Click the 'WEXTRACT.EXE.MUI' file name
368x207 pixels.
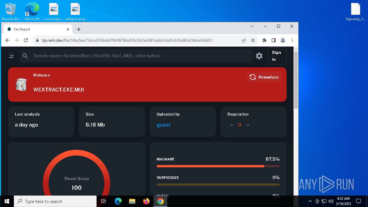(x=59, y=89)
